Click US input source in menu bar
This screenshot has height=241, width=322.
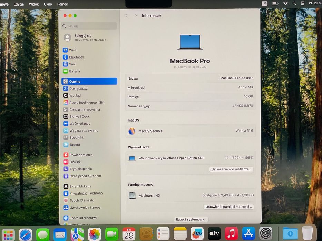[x=265, y=3]
